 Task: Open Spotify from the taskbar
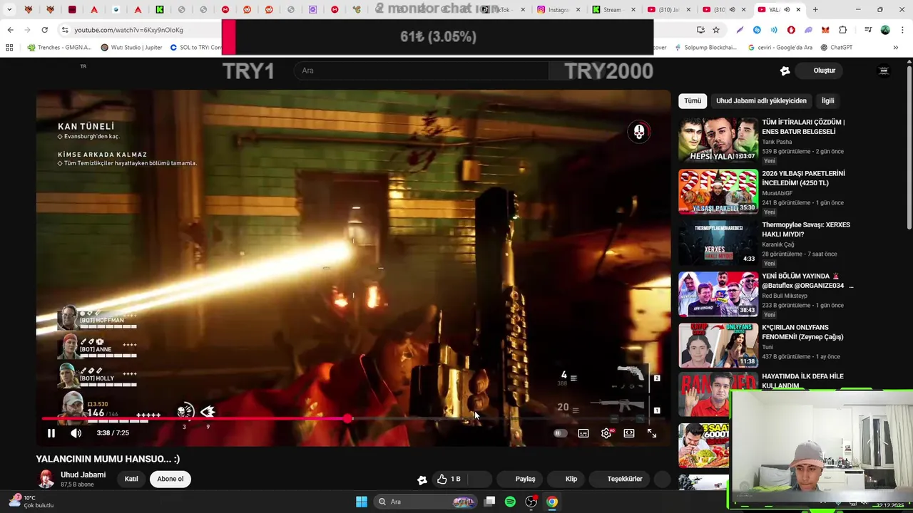[x=510, y=502]
